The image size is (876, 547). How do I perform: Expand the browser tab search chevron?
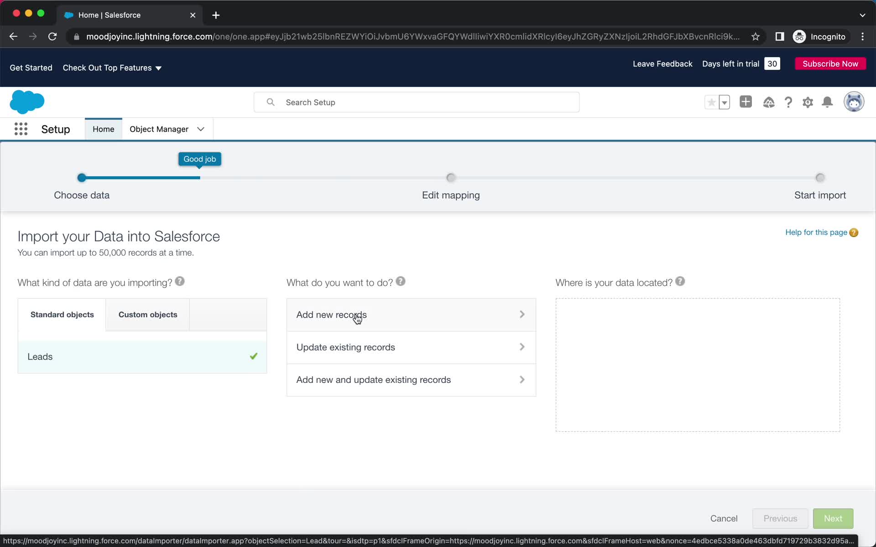click(862, 15)
